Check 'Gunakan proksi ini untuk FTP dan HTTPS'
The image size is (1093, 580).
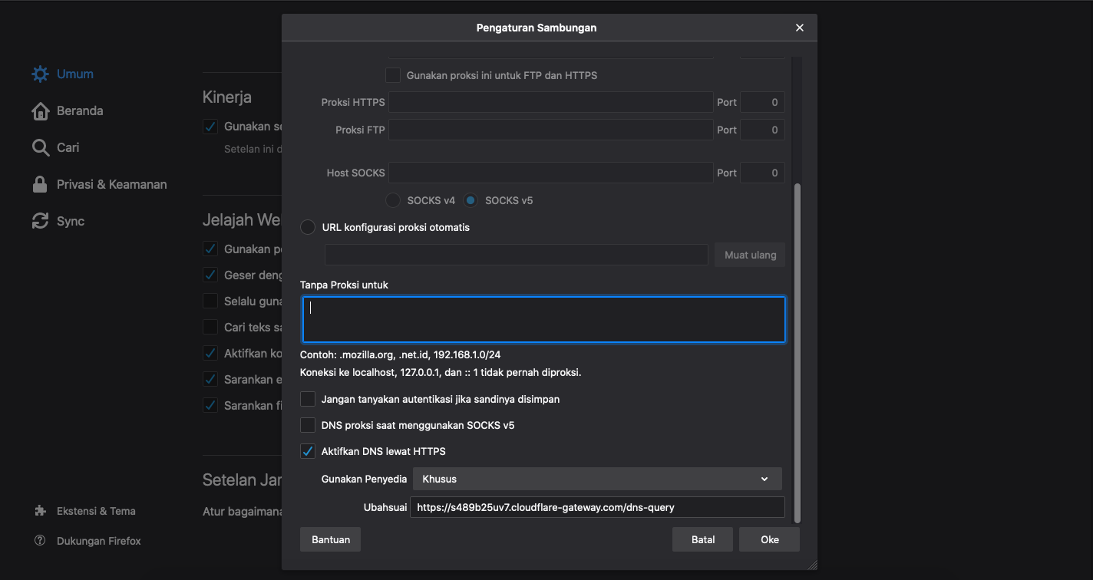point(393,76)
